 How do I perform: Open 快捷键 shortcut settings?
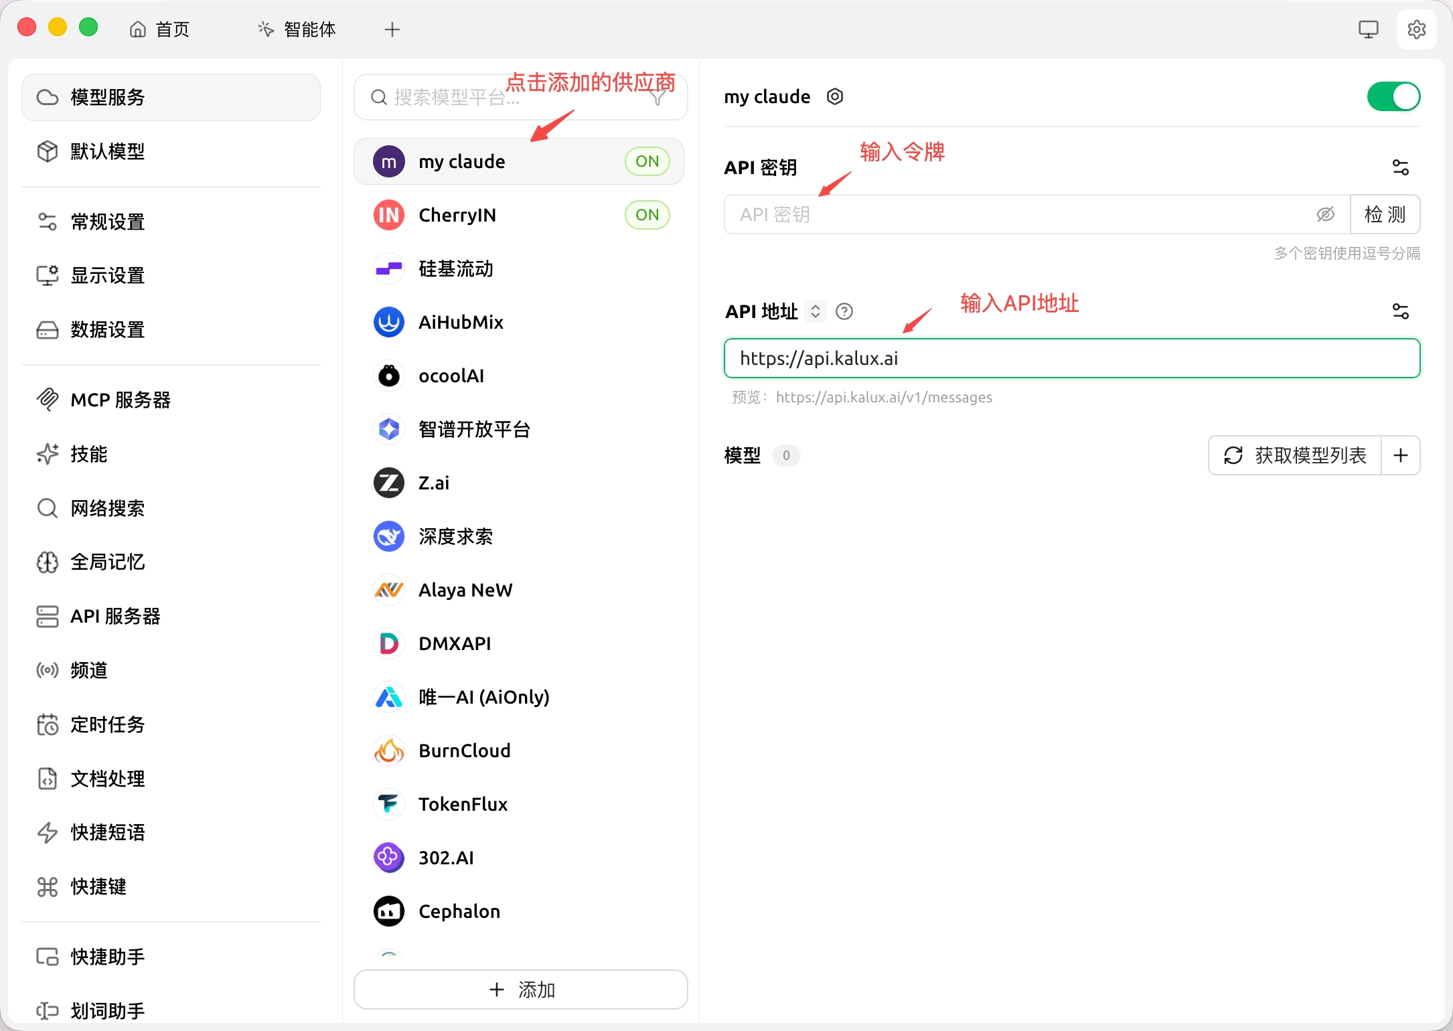click(171, 886)
